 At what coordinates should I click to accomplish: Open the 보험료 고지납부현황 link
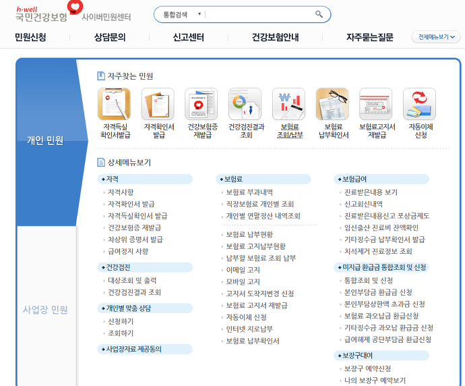tap(255, 246)
